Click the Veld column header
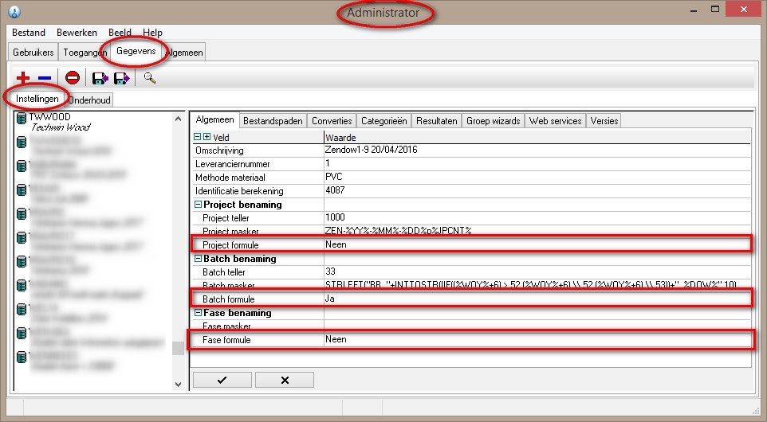This screenshot has width=767, height=422. point(221,138)
